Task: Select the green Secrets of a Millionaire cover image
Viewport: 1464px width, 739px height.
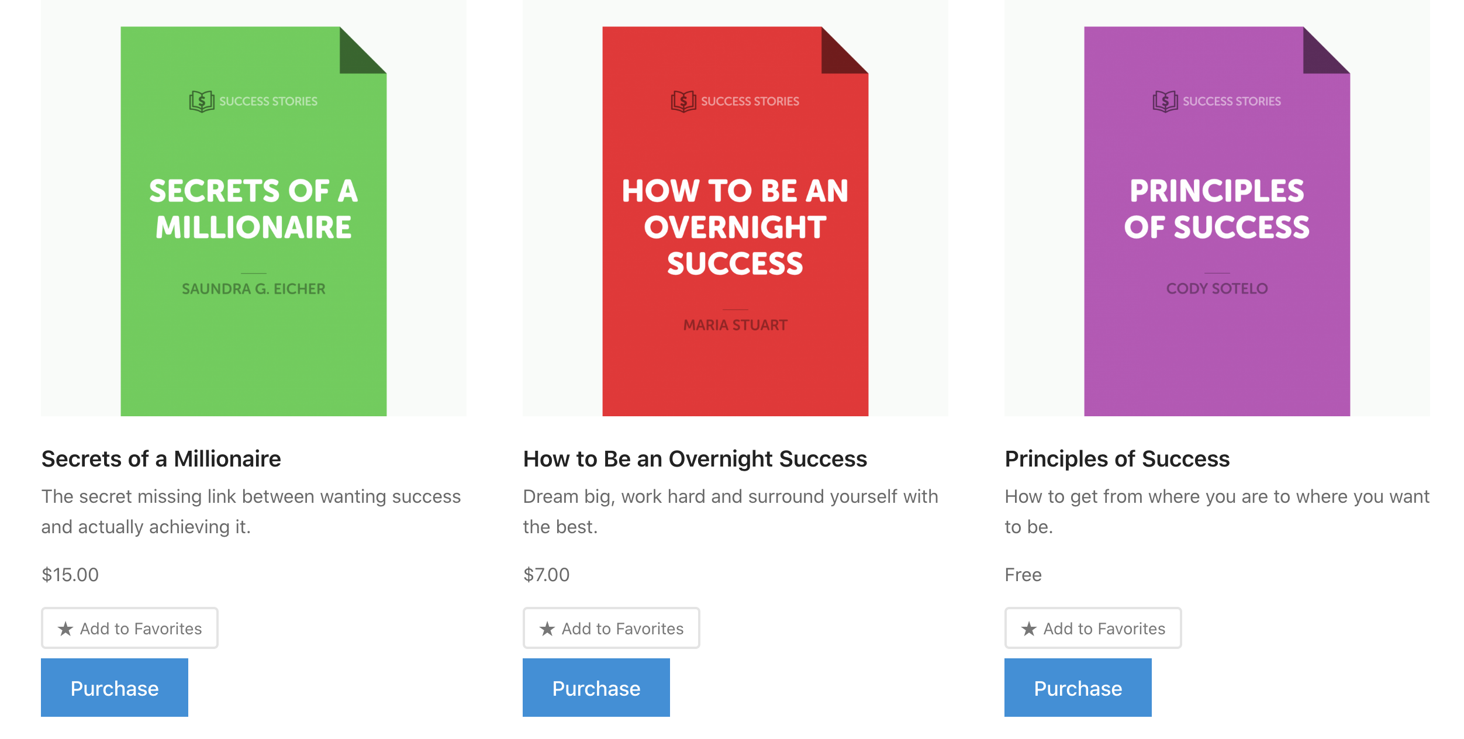Action: coord(254,222)
